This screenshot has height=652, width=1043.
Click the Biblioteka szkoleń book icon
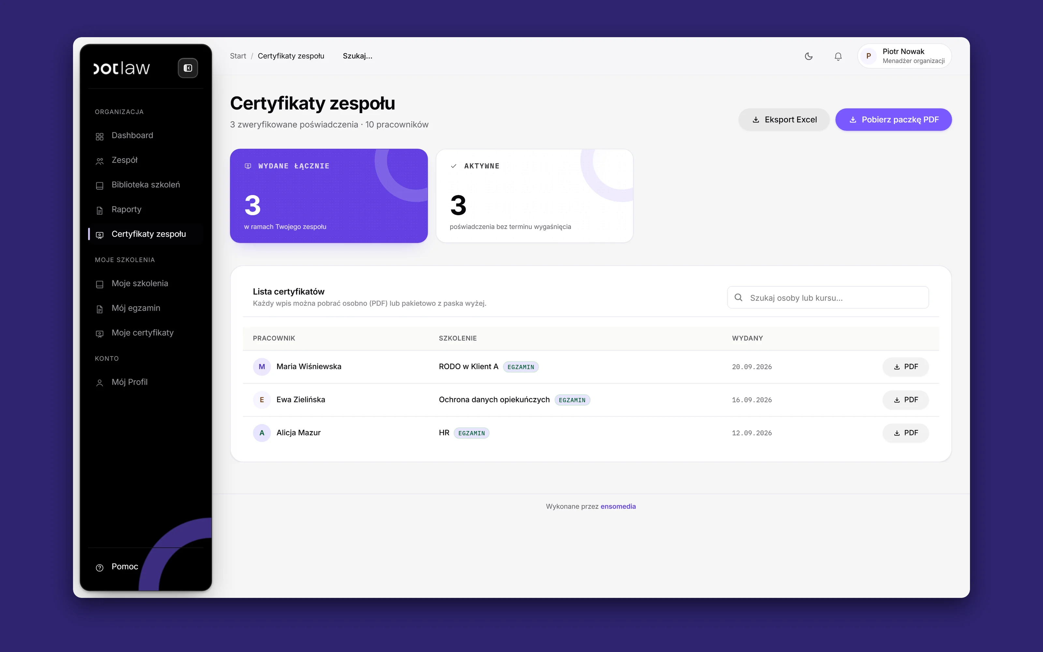point(99,185)
